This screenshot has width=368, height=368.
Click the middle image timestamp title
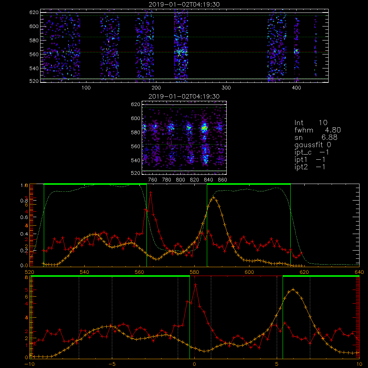pyautogui.click(x=184, y=96)
